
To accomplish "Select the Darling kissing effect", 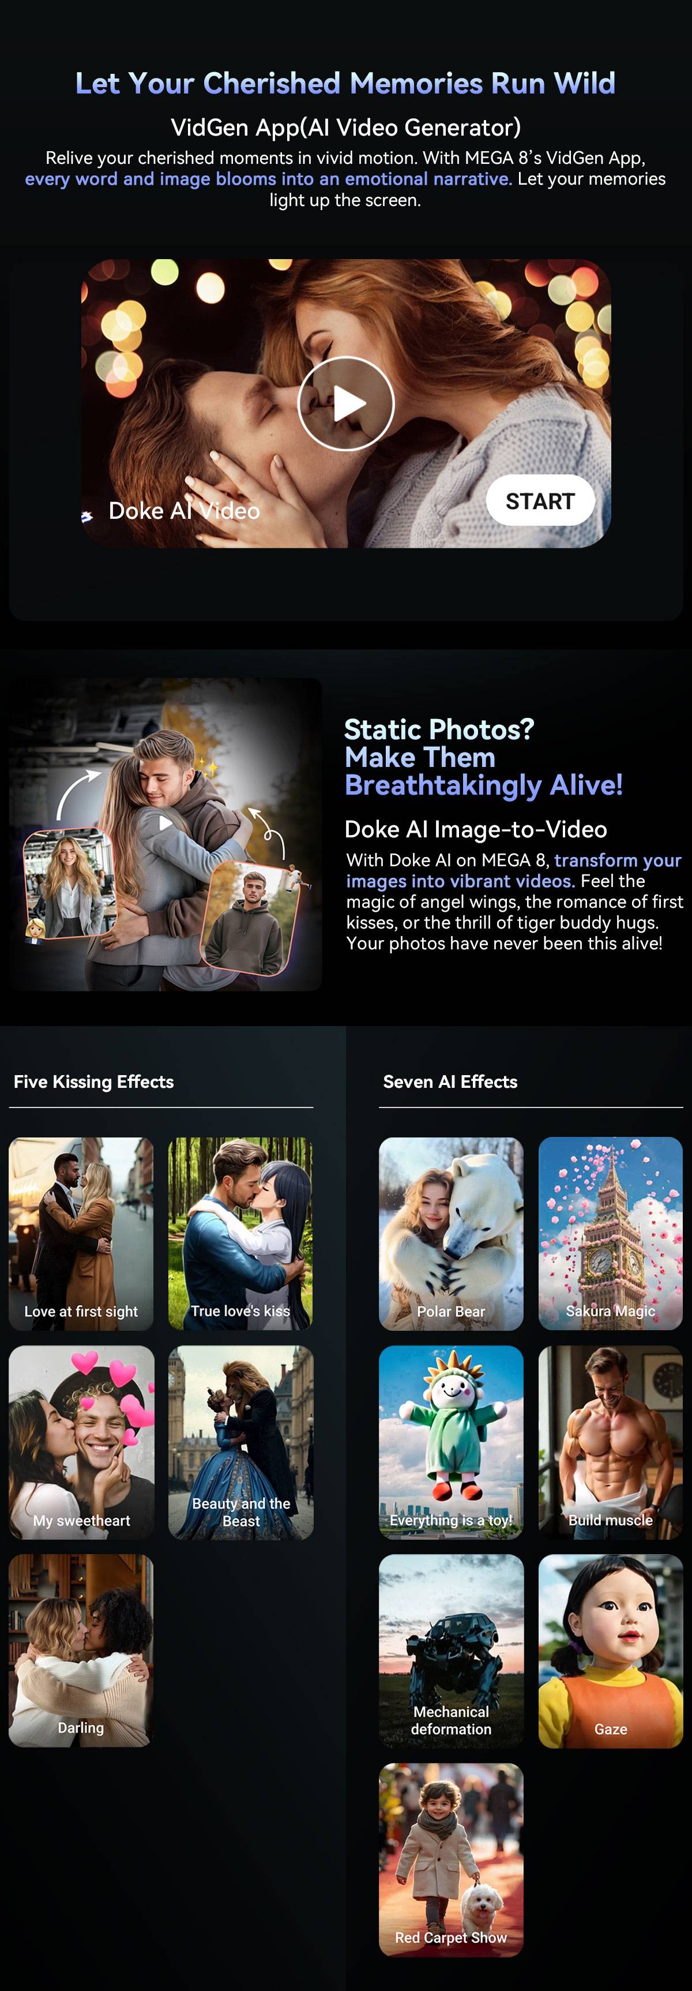I will point(81,1651).
